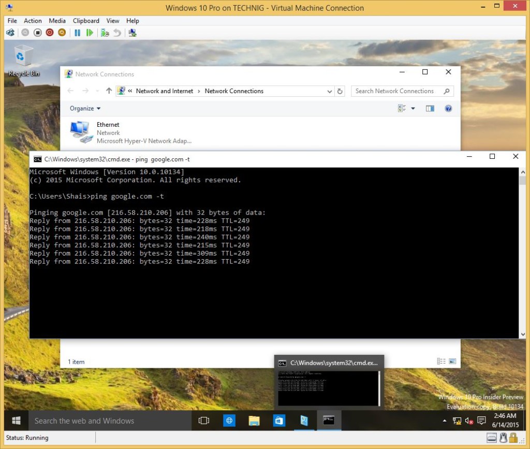Open the Clipboard menu
530x449 pixels.
tap(86, 21)
